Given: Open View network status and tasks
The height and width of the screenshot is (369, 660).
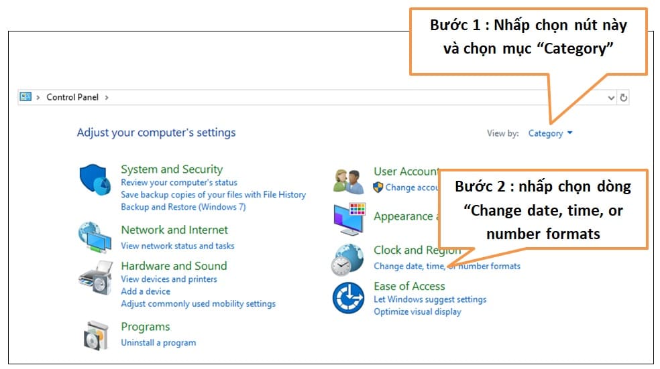Looking at the screenshot, I should coord(177,246).
